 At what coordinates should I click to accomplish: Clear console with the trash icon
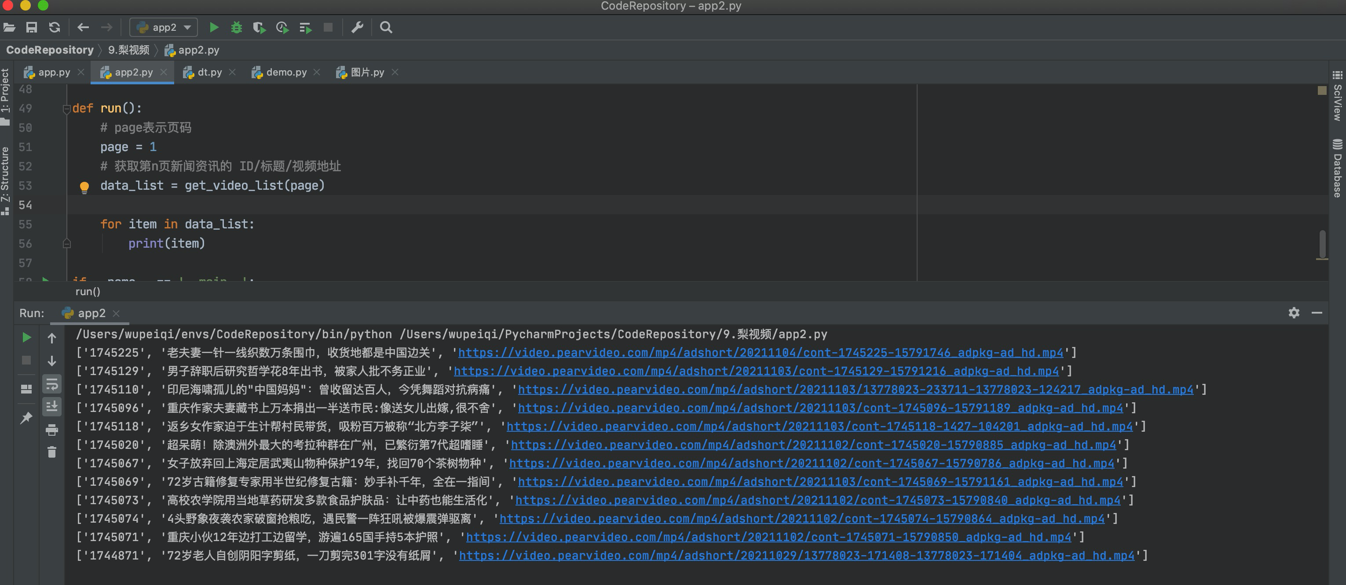click(52, 452)
